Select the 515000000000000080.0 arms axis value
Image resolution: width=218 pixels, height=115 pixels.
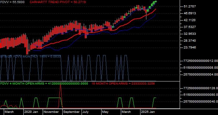(201, 95)
